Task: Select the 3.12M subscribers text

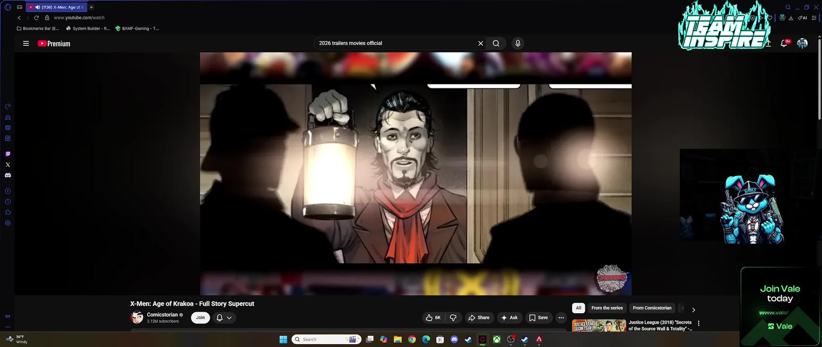Action: coord(163,321)
